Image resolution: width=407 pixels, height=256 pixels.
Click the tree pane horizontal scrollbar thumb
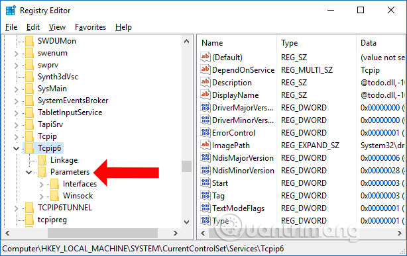[x=103, y=234]
